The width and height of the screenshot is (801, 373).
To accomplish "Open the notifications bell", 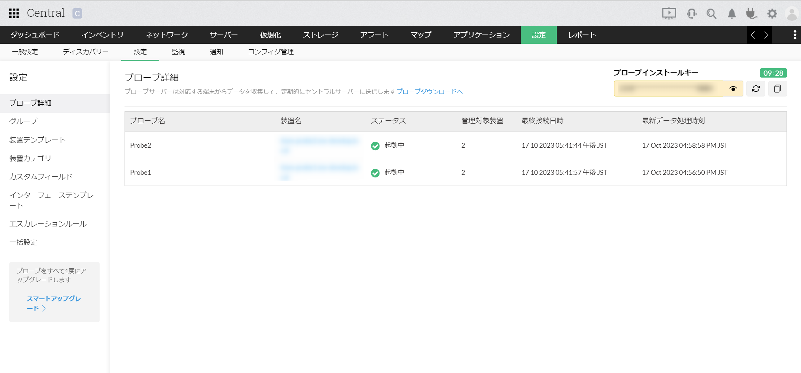I will click(x=731, y=14).
